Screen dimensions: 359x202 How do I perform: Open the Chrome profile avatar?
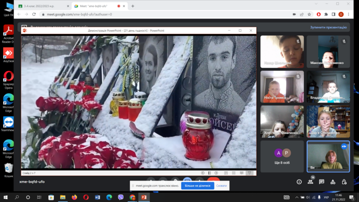pyautogui.click(x=341, y=14)
